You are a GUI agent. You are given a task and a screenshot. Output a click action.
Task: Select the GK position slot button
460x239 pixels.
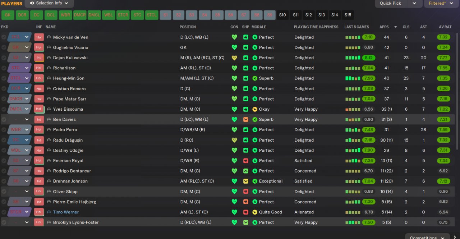(8, 15)
